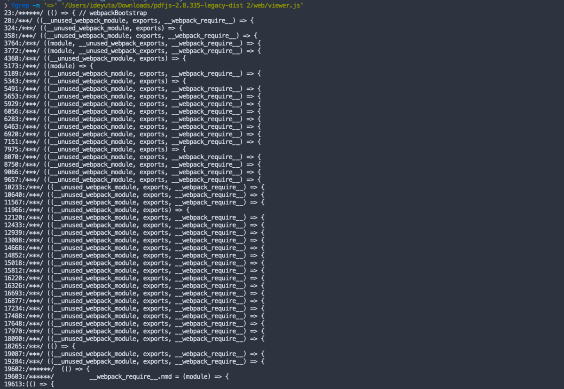Select output line 9066
The image size is (564, 389).
coord(133,172)
